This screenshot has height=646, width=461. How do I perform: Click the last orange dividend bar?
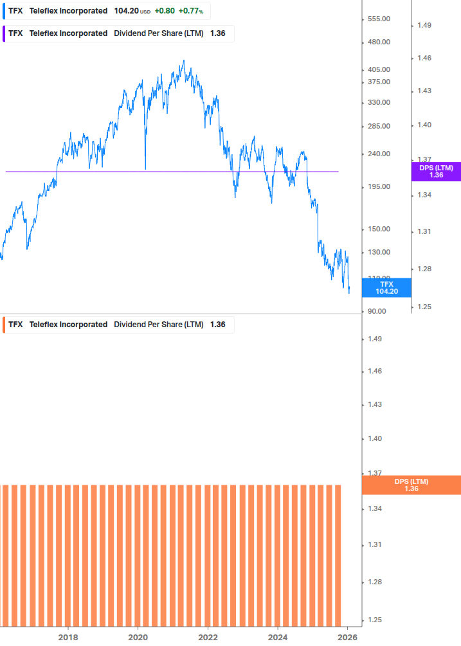click(338, 556)
